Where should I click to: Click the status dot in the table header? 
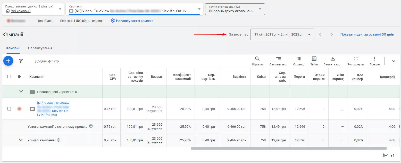(x=19, y=76)
